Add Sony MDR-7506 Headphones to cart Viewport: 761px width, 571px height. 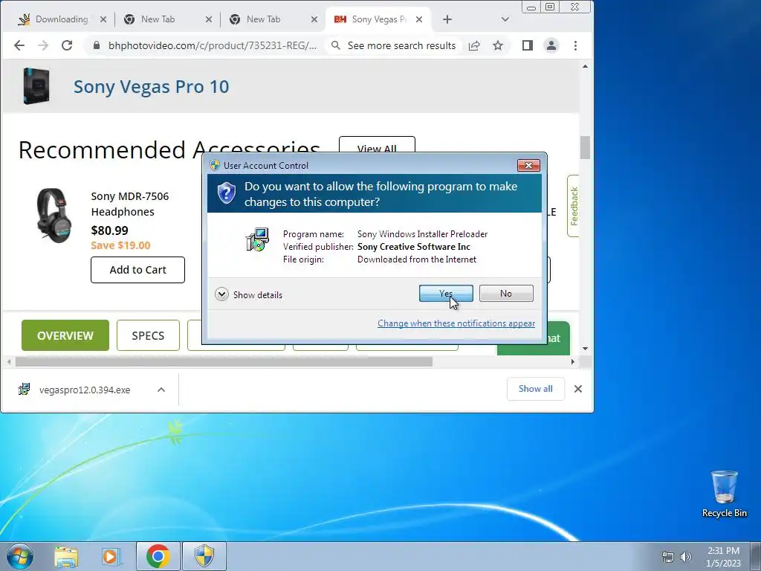(137, 270)
